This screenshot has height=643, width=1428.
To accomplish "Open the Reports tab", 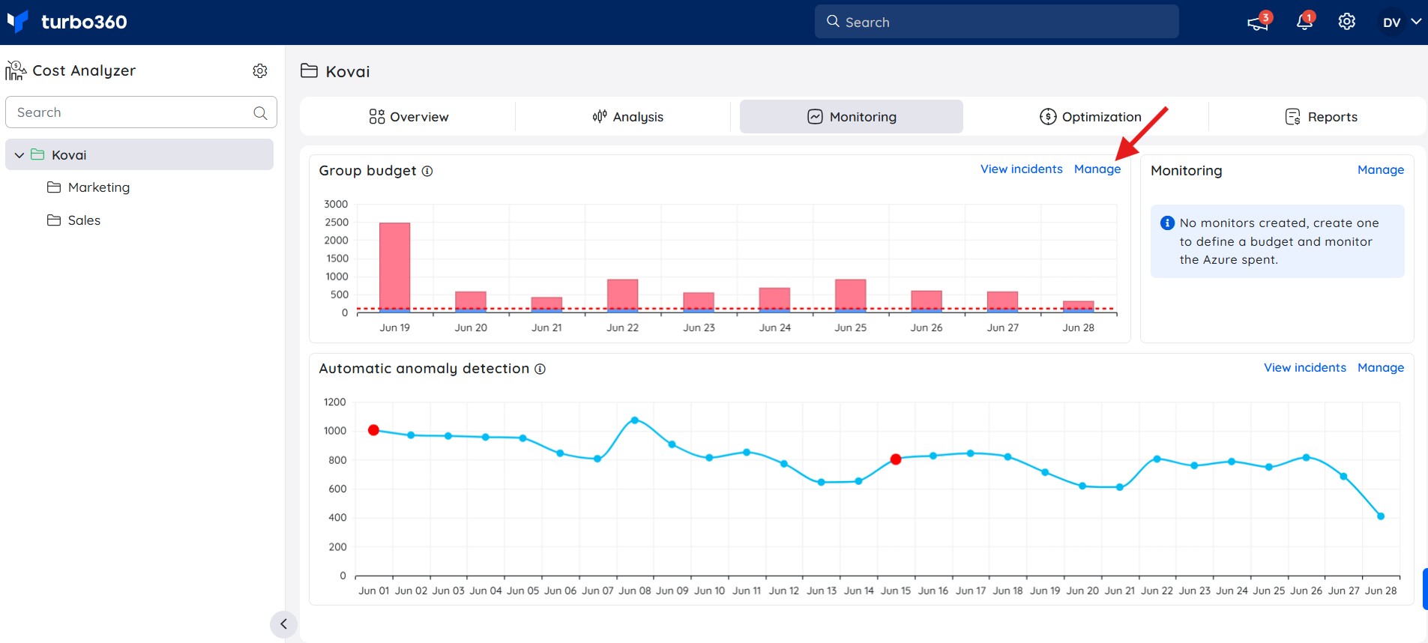I will point(1321,117).
